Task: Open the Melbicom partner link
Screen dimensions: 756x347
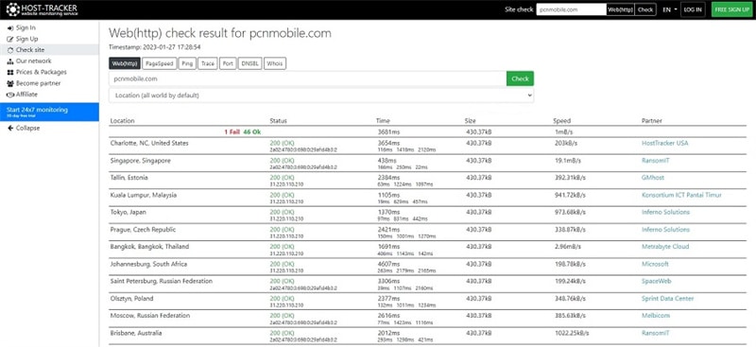Action: (x=656, y=316)
